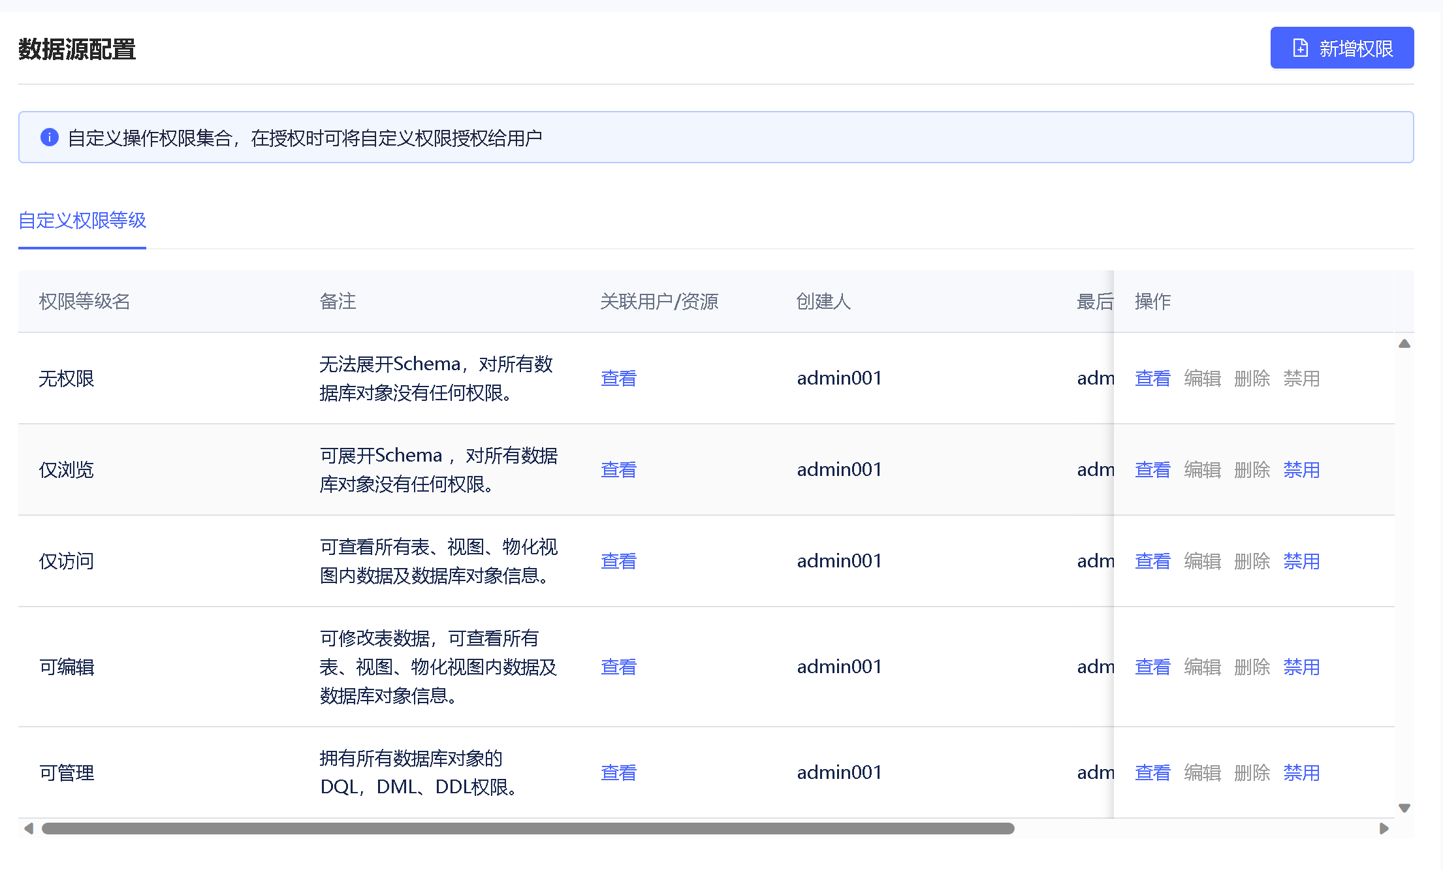Click the vertical scrollbar down arrow
Viewport: 1443px width, 869px height.
[x=1404, y=808]
